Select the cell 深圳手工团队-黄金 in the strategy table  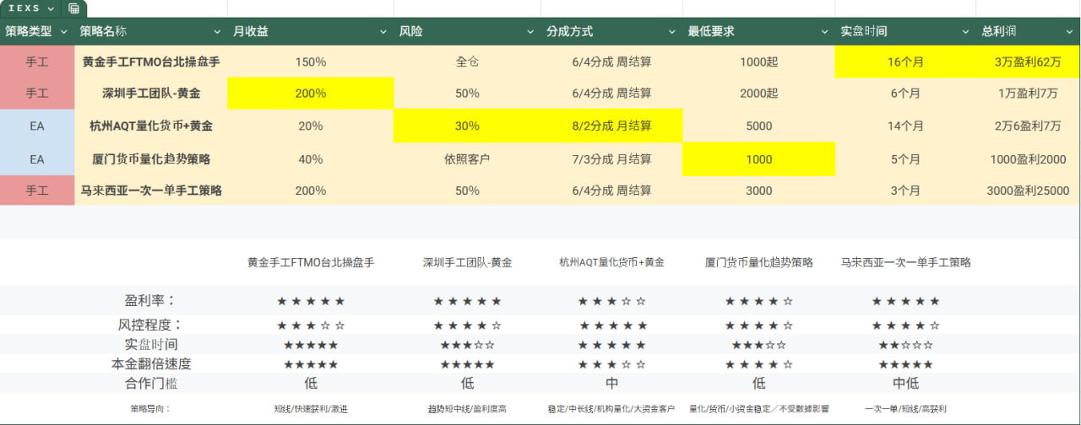[x=151, y=94]
